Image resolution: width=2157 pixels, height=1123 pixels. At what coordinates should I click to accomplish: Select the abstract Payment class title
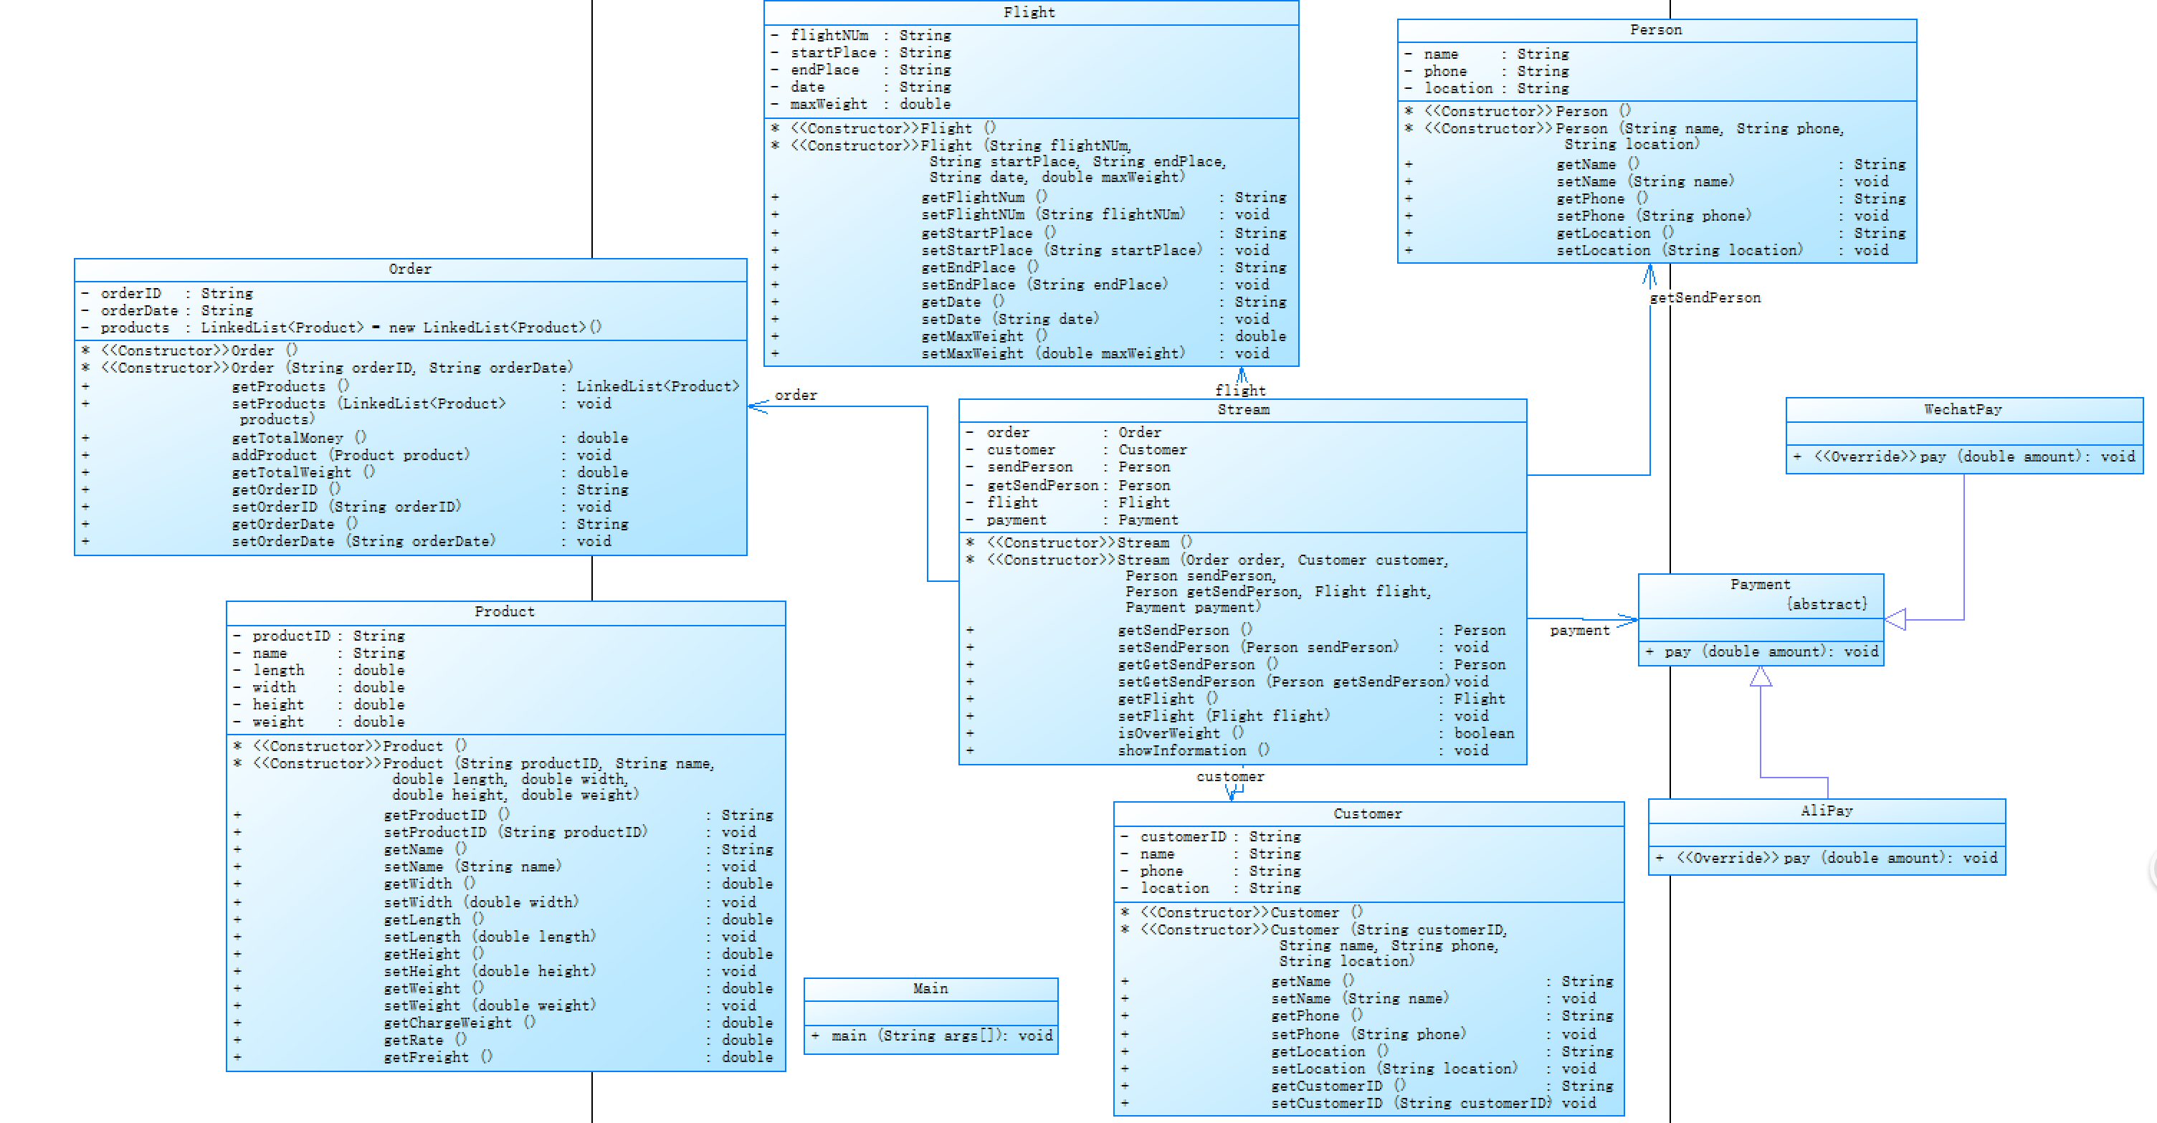pyautogui.click(x=1759, y=585)
